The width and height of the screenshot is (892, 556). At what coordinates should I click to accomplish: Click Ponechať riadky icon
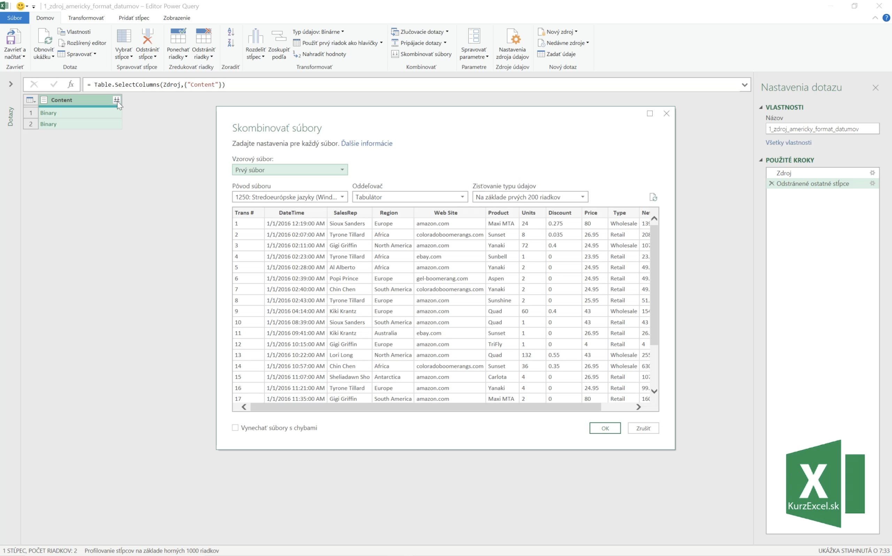pos(178,36)
